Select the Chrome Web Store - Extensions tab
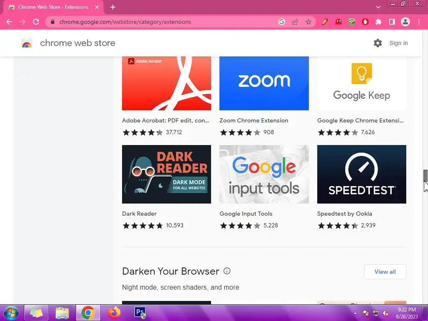Screen dimensions: 428x321 [x=53, y=8]
